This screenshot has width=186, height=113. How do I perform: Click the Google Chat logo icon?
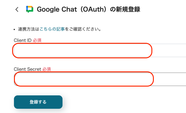(30, 9)
